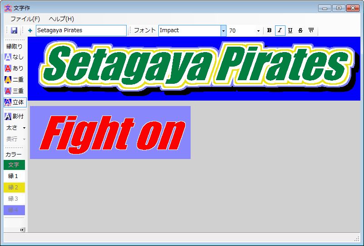Minimize the 文字作 window
The width and height of the screenshot is (364, 246).
click(325, 8)
